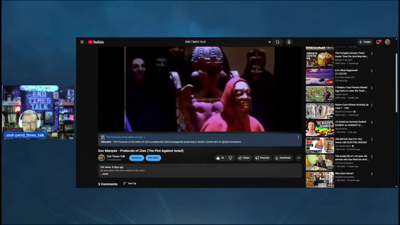
Task: Open the Pasture Raised Egg Farm thumbnail
Action: 320,93
